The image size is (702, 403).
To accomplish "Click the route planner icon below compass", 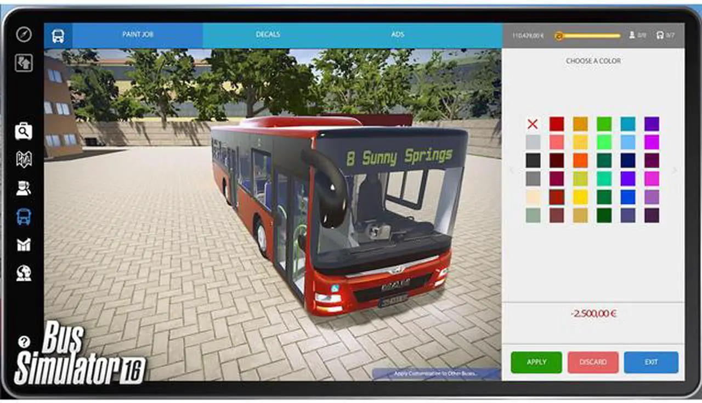I will tap(24, 64).
